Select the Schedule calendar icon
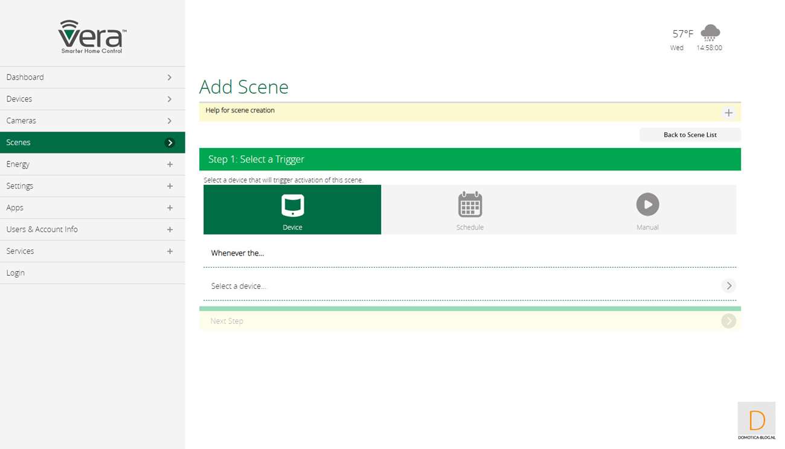The width and height of the screenshot is (785, 449). [470, 205]
